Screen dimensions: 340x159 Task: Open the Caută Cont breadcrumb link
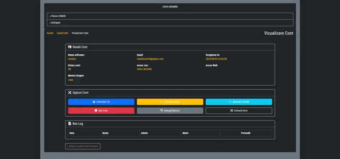tap(62, 33)
